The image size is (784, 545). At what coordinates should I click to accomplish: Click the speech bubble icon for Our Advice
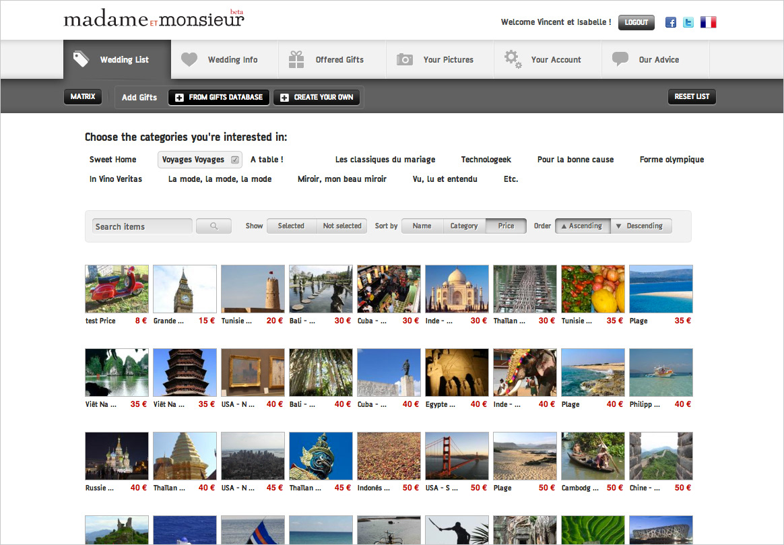(x=620, y=59)
